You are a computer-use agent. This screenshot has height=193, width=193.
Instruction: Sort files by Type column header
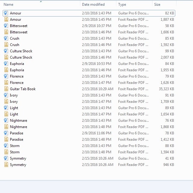(x=122, y=5)
